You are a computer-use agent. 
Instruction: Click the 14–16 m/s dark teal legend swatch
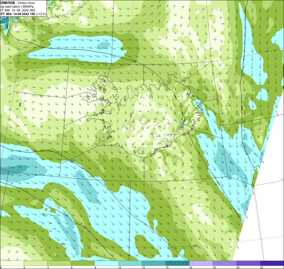pos(177,263)
